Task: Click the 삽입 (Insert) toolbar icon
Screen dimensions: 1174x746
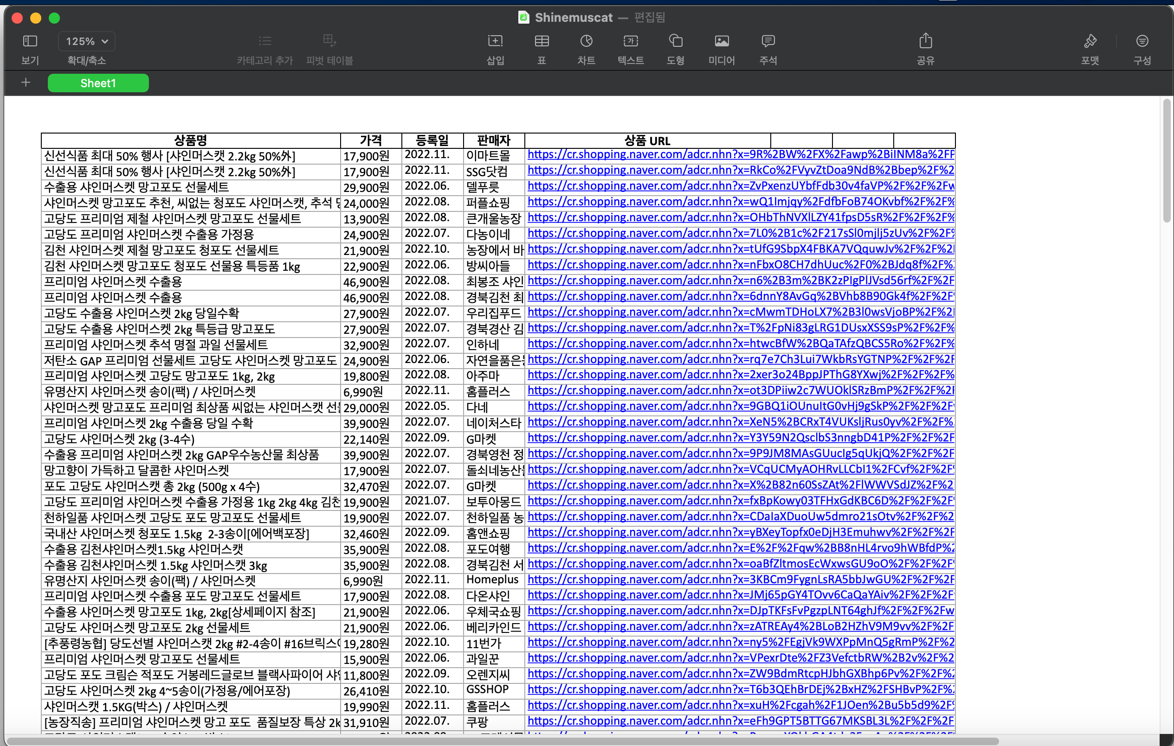Action: point(495,41)
